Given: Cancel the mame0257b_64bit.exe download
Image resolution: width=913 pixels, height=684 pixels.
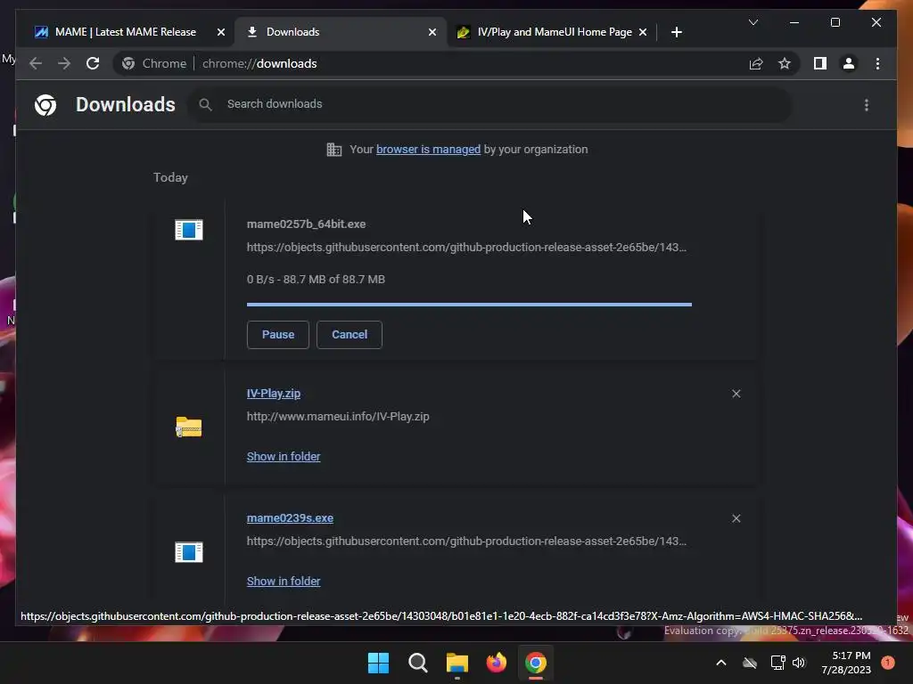Looking at the screenshot, I should [350, 335].
